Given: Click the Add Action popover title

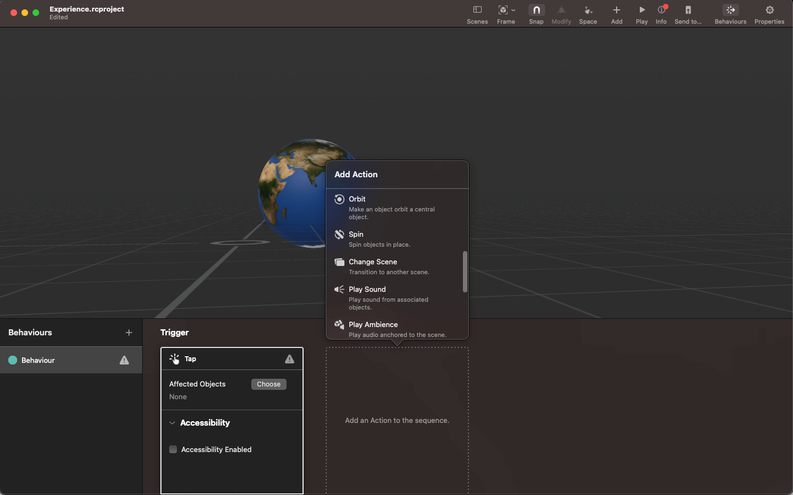Looking at the screenshot, I should coord(356,175).
